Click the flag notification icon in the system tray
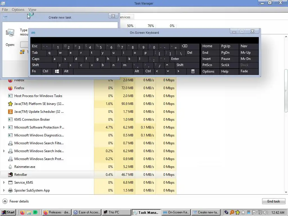 (x=254, y=213)
